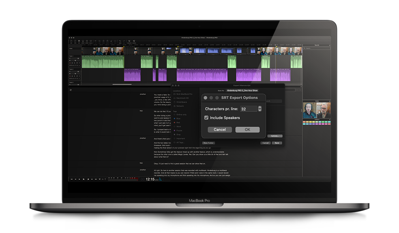Click the Zoom In magnifier icon
Image resolution: width=399 pixels, height=233 pixels.
[x=134, y=41]
